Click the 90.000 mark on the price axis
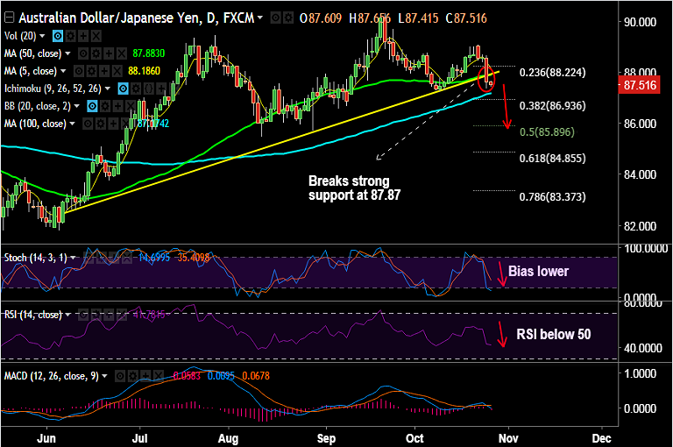Viewport: 673px width, 447px height. (x=640, y=22)
